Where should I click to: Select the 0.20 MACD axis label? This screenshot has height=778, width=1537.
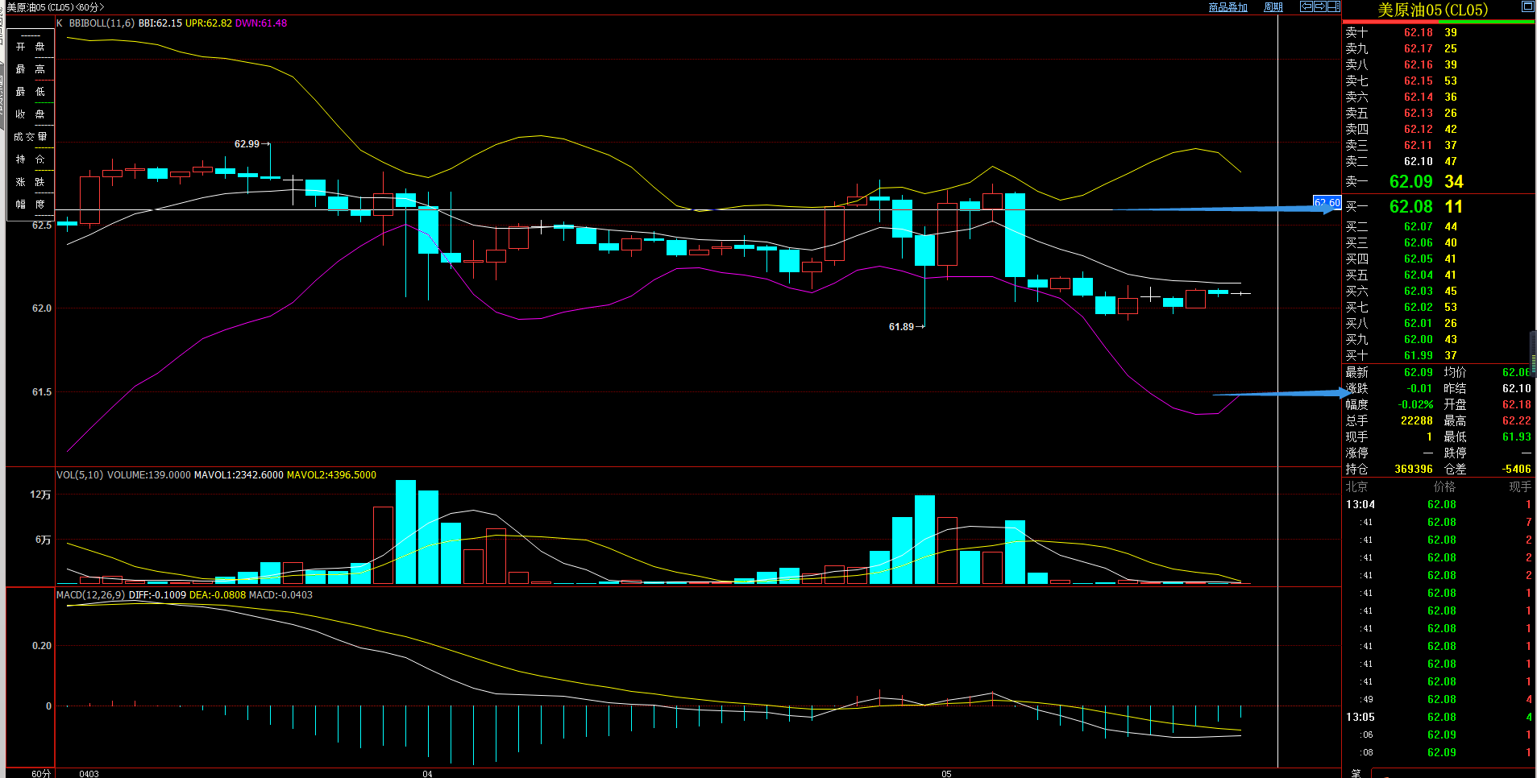(x=41, y=646)
